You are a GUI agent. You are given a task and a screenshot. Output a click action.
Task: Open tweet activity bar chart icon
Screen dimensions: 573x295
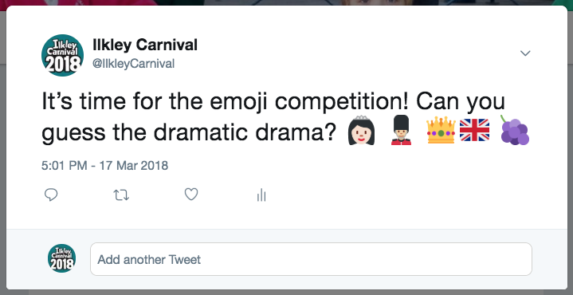point(261,195)
